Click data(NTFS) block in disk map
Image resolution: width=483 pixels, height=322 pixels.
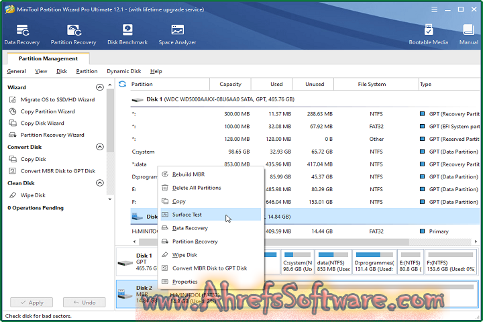tap(333, 262)
